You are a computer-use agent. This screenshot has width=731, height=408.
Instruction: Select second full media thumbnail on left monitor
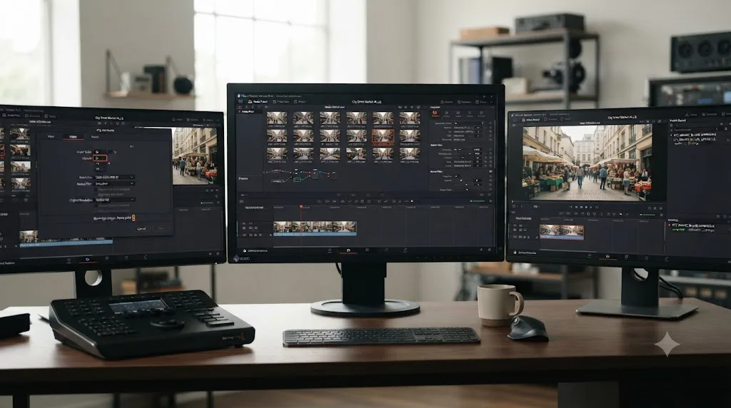tap(20, 151)
